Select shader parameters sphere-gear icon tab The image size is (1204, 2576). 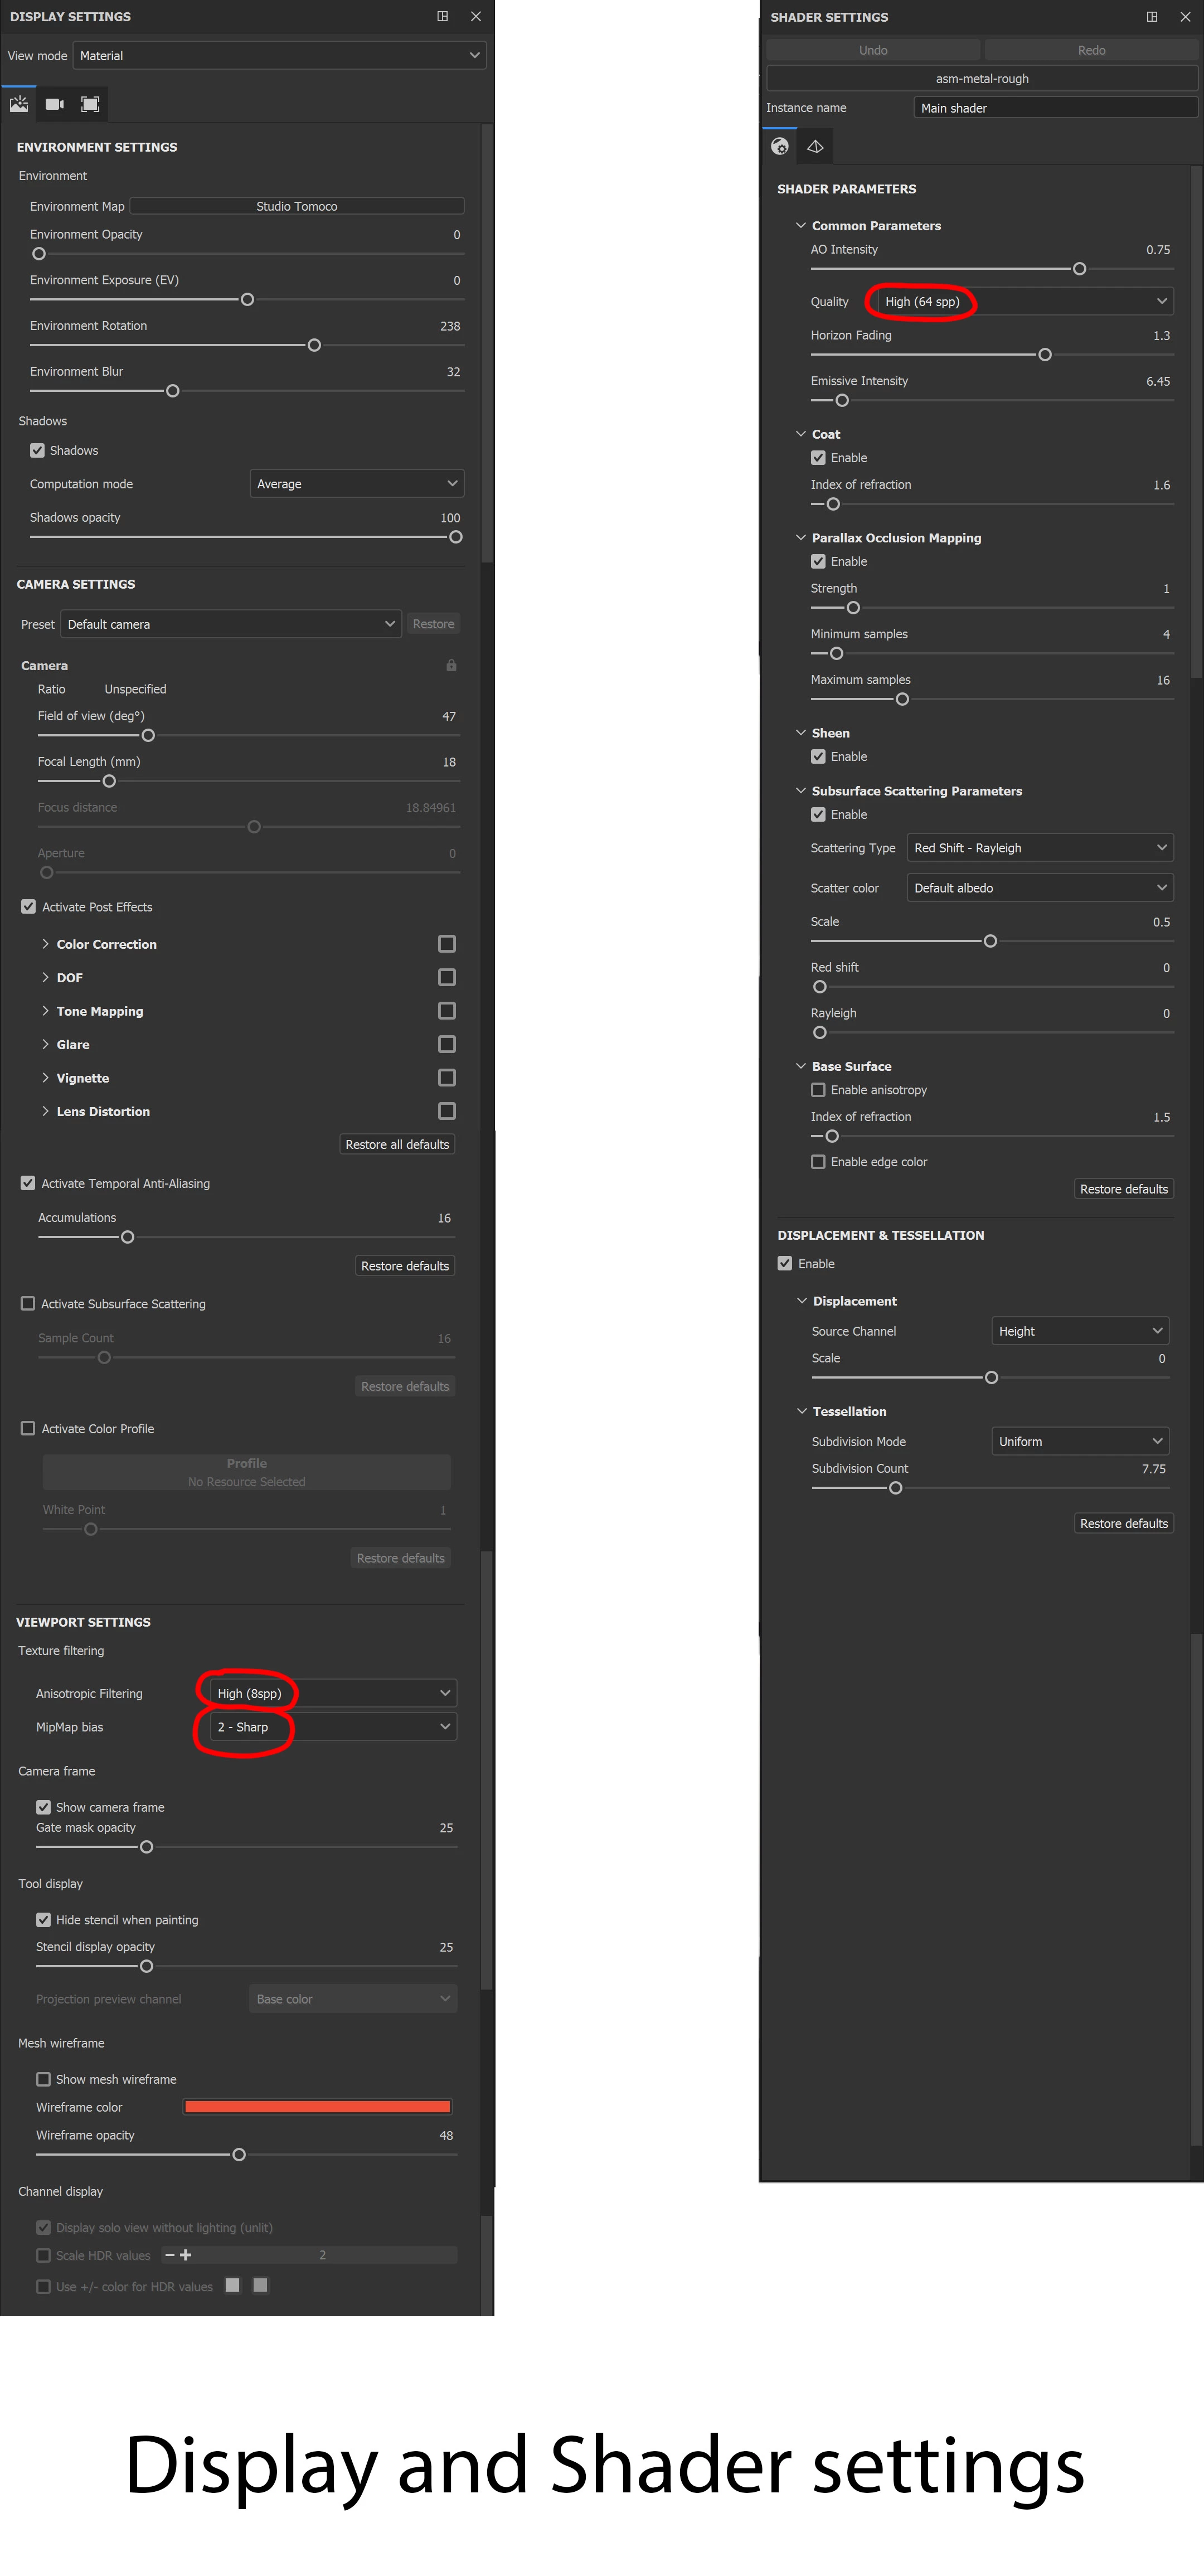(x=780, y=147)
